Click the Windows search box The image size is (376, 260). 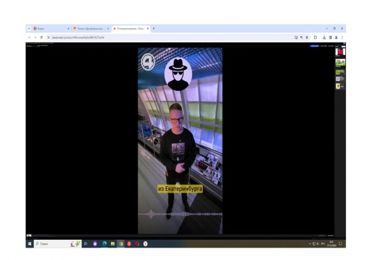(x=57, y=244)
